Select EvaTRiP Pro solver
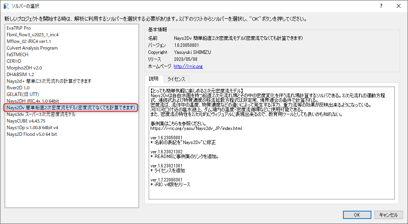The image size is (408, 224). tap(72, 28)
